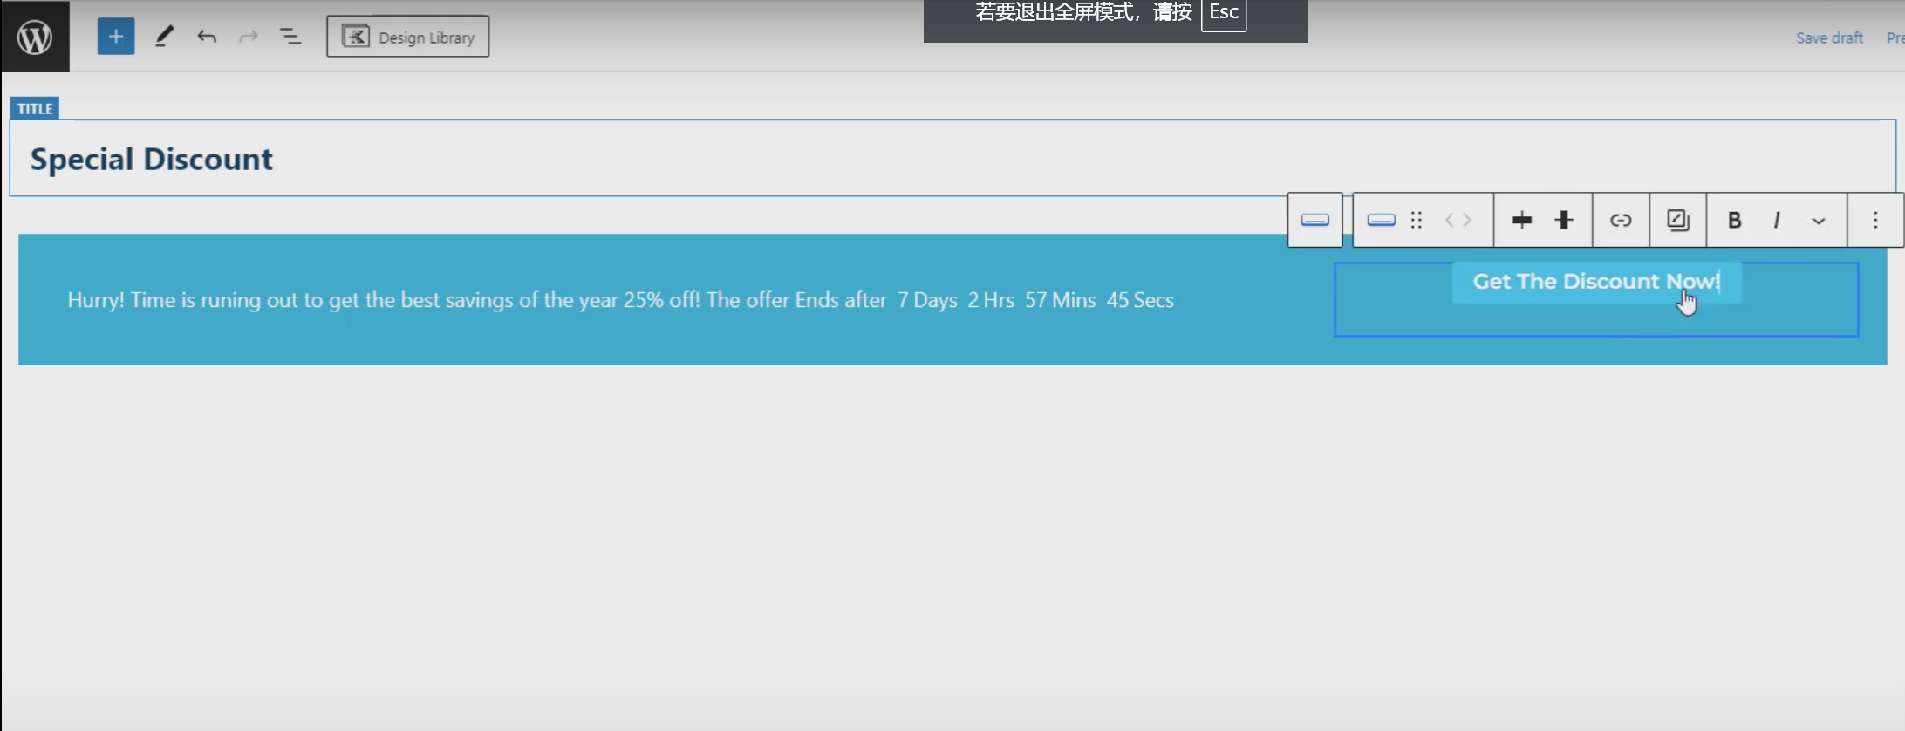Open the document list view
Screen dimensions: 1905x731
[290, 37]
